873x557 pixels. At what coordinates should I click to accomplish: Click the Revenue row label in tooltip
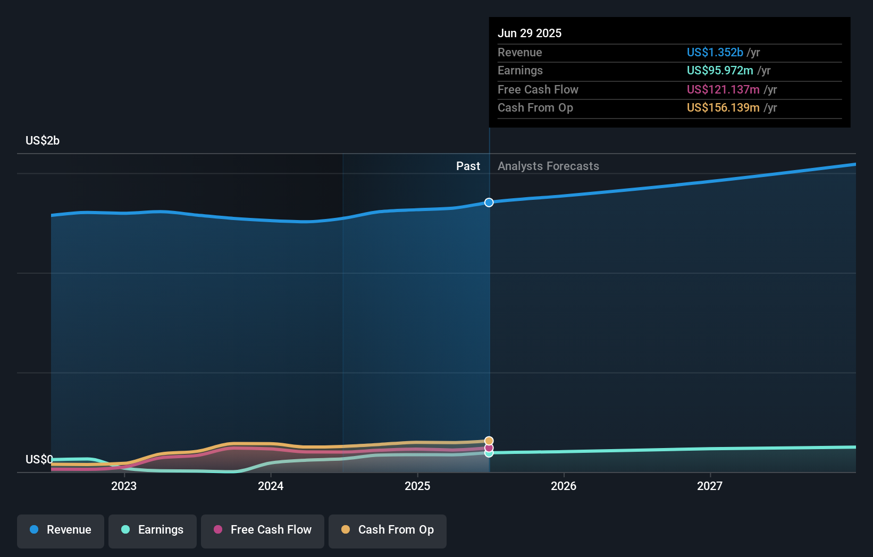point(520,52)
